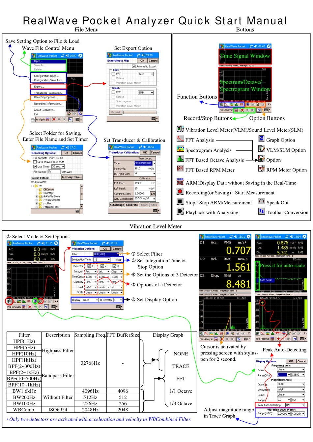This screenshot has height=442, width=313.
Task: Click the Windows Start flag in the 09:20 Export screen
Action: [110, 55]
